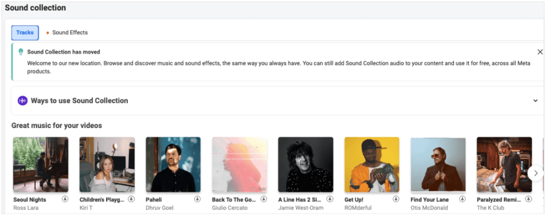
Task: Download A Line Has 2 Si... track
Action: 330,199
